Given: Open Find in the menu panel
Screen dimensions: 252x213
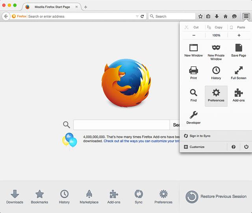Looking at the screenshot, I should pyautogui.click(x=193, y=96).
